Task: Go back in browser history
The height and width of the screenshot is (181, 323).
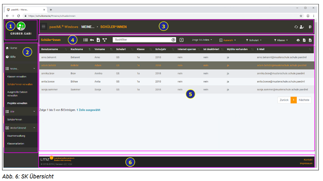Action: pyautogui.click(x=8, y=16)
